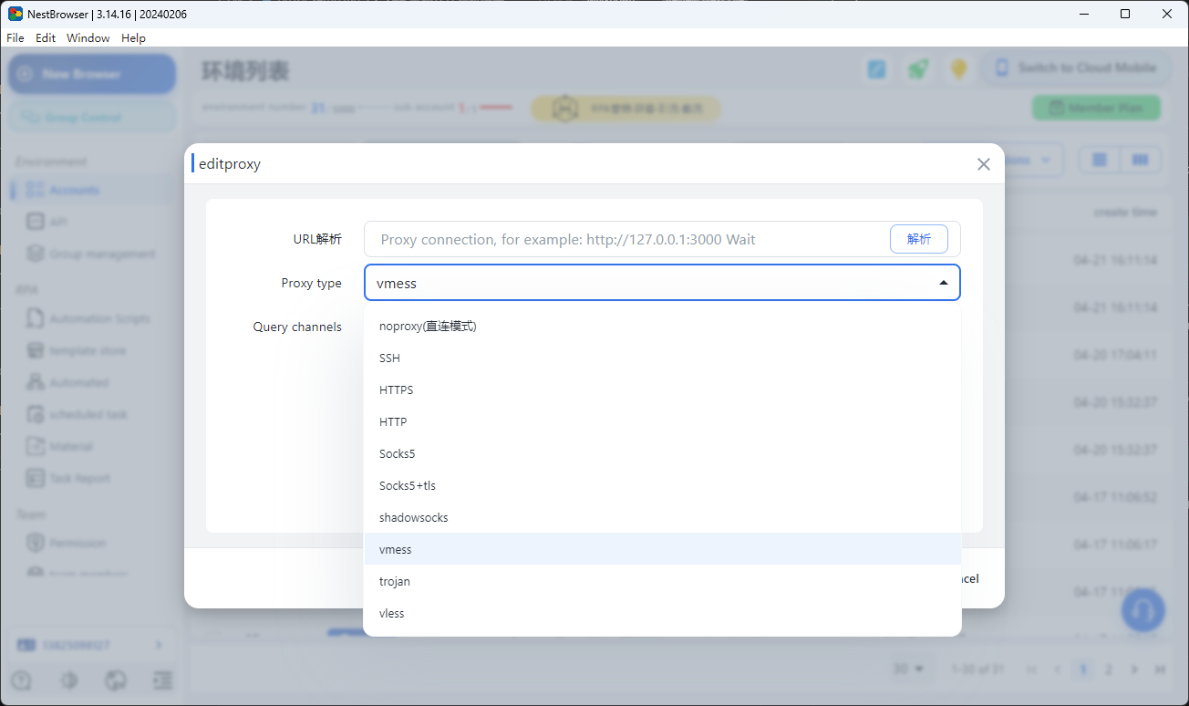Click the Switch to Cloud Mobile button
The height and width of the screenshot is (706, 1189).
pyautogui.click(x=1076, y=67)
